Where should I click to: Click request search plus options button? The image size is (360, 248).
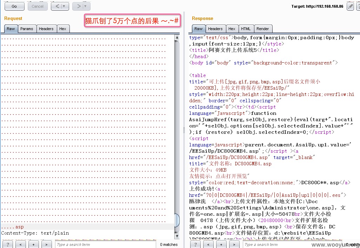[34, 244]
